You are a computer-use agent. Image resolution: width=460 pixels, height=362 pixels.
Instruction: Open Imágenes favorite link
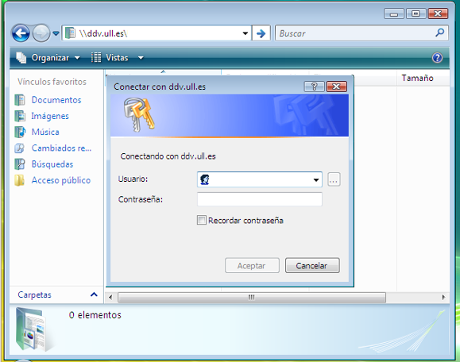tap(50, 116)
